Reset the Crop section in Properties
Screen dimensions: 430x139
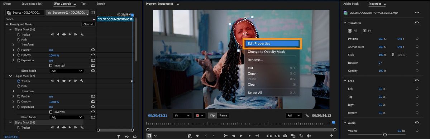pos(417,81)
